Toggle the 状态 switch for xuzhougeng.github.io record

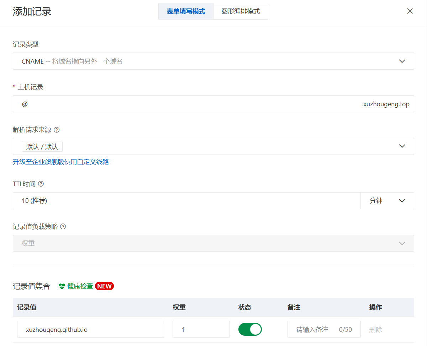coord(250,329)
